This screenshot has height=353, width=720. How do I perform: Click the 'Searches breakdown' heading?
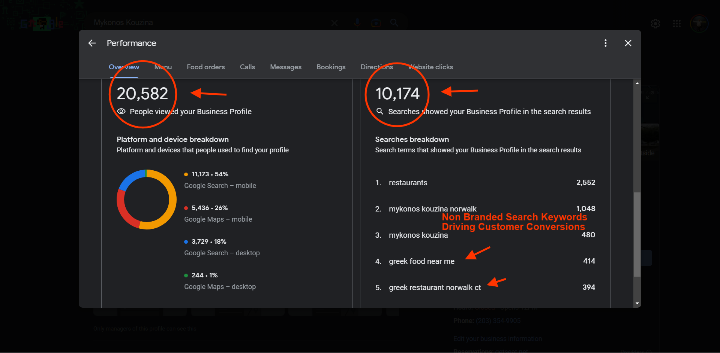tap(412, 139)
